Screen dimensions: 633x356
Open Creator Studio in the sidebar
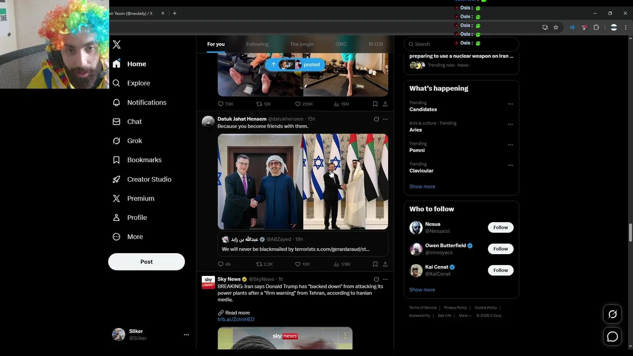(x=142, y=179)
